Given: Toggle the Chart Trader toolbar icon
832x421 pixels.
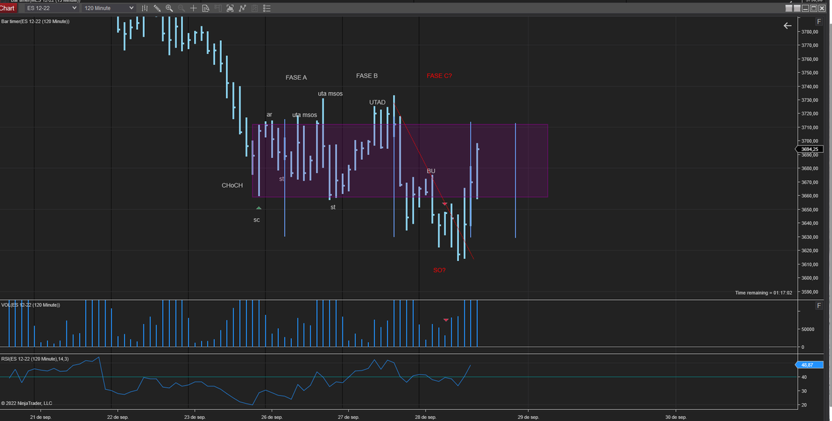Looking at the screenshot, I should (x=218, y=8).
